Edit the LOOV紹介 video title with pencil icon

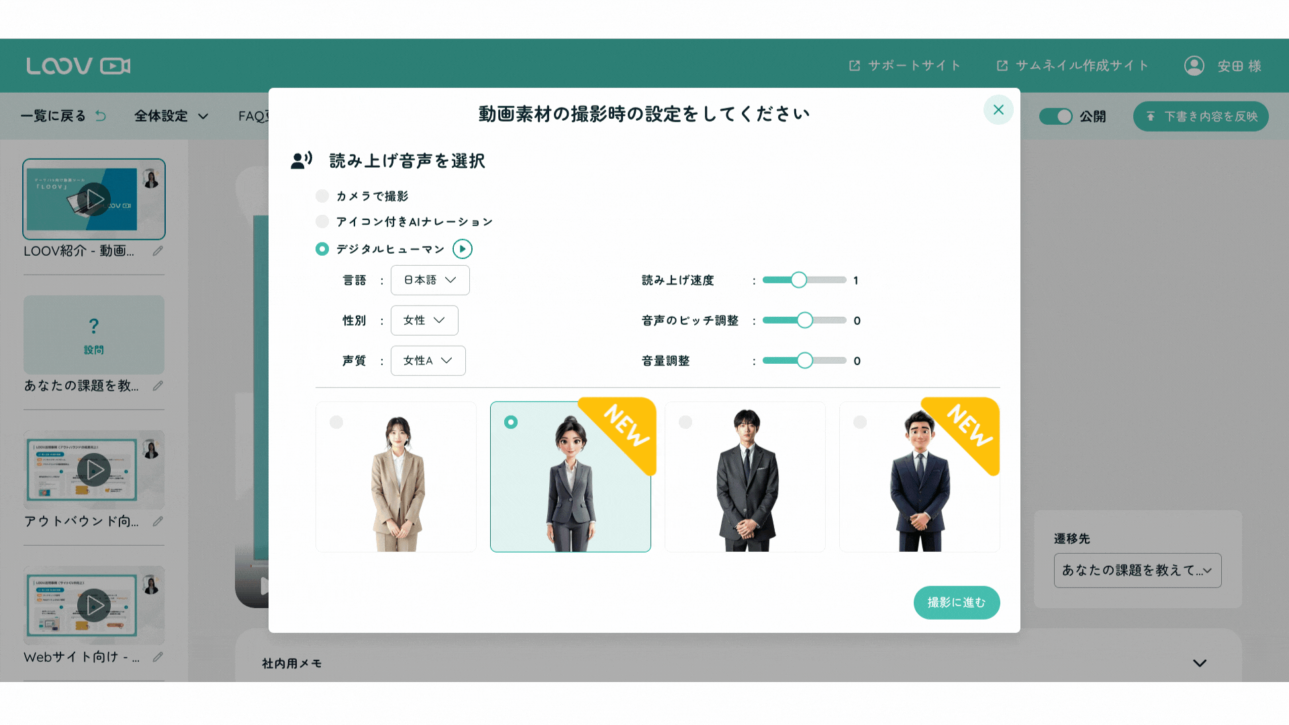point(158,251)
